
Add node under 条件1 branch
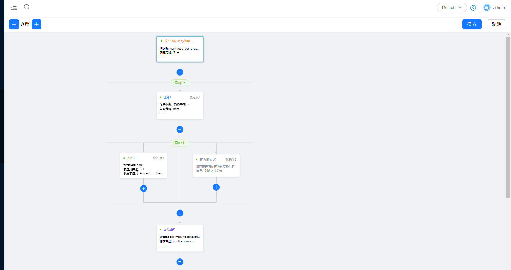144,189
